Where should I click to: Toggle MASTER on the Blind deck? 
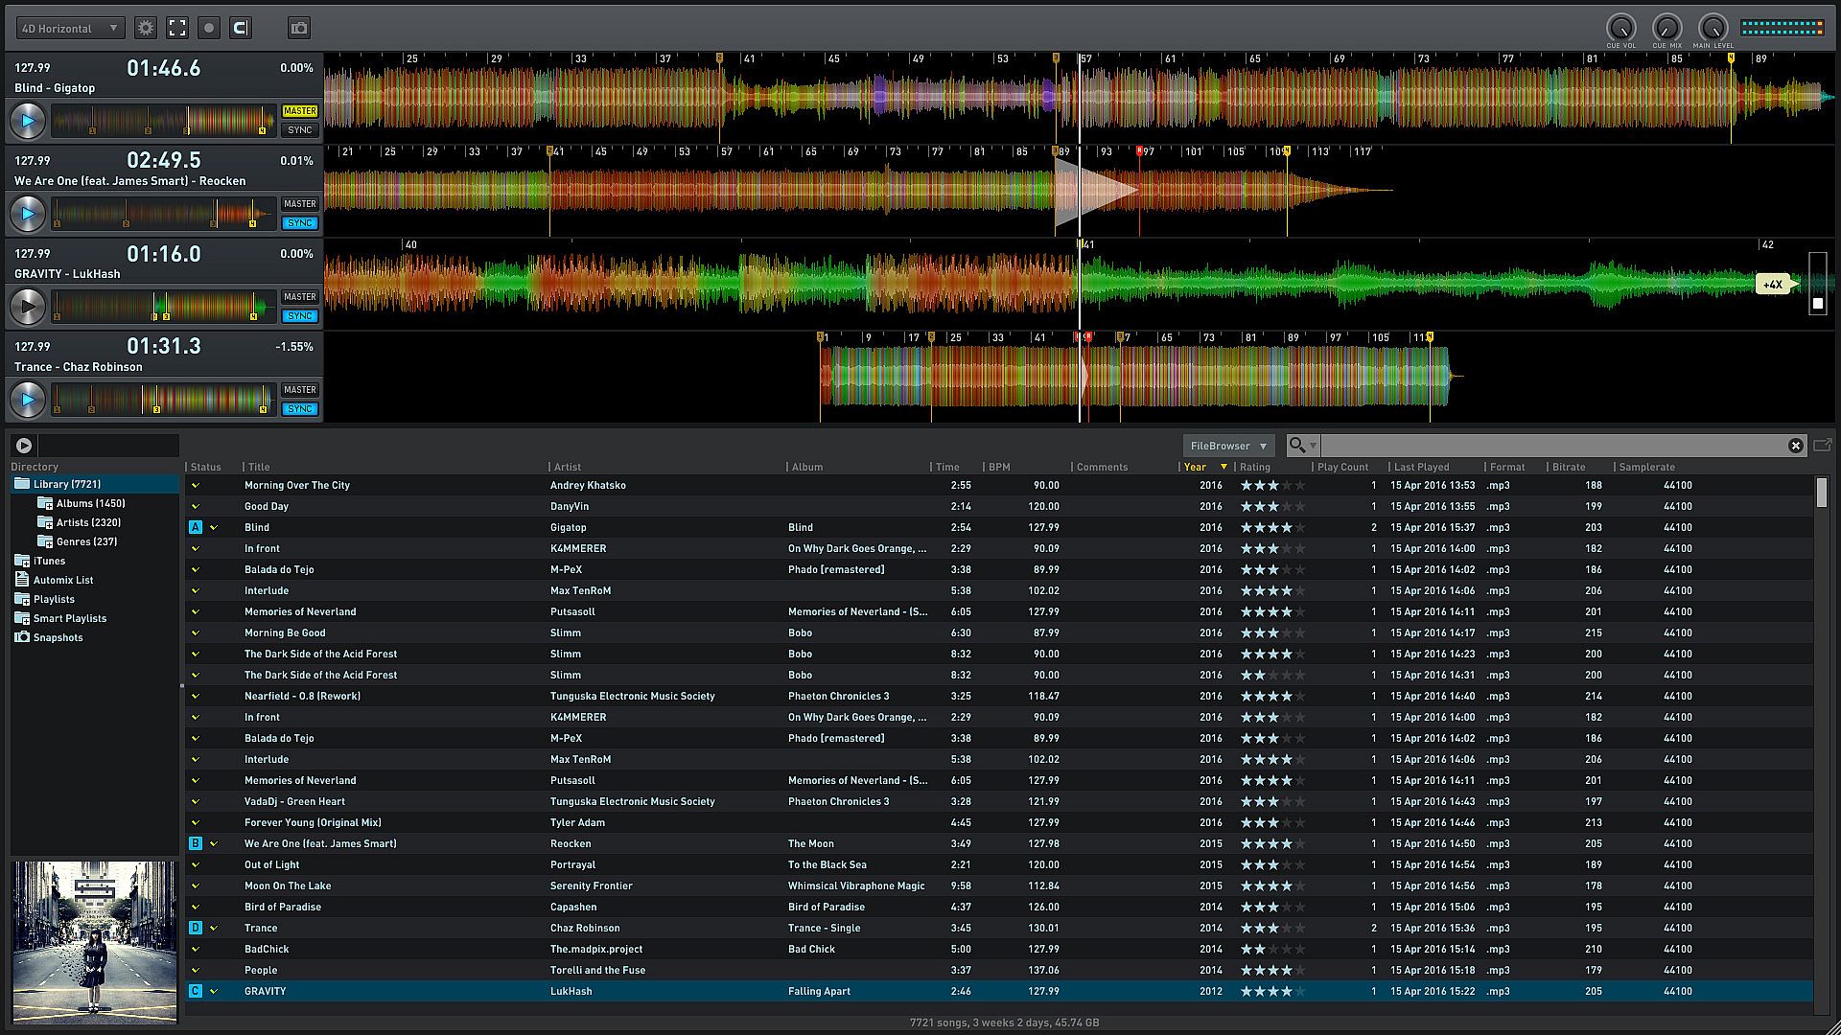299,111
